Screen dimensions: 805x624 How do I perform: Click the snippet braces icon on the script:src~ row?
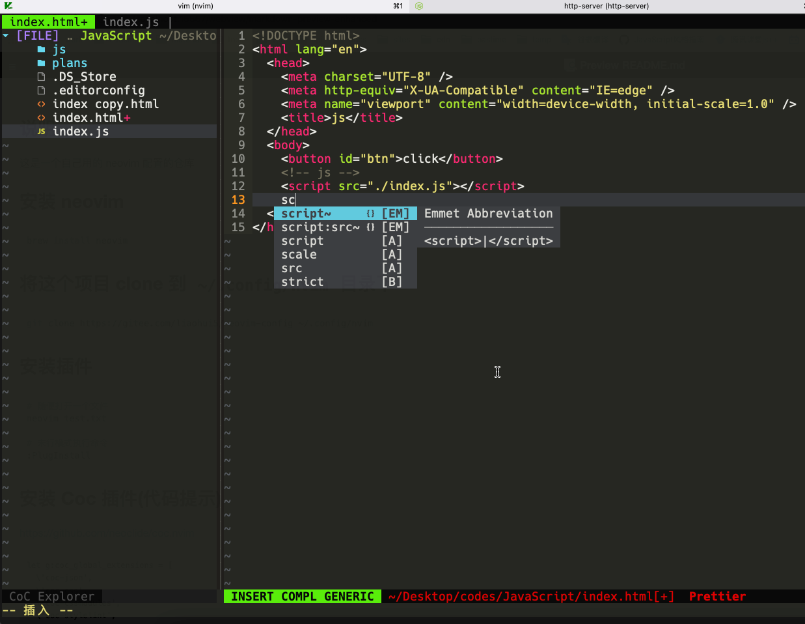(370, 227)
